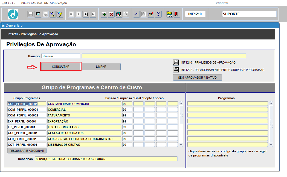Click the SUPORTE user field
The width and height of the screenshot is (287, 177).
(x=249, y=14)
